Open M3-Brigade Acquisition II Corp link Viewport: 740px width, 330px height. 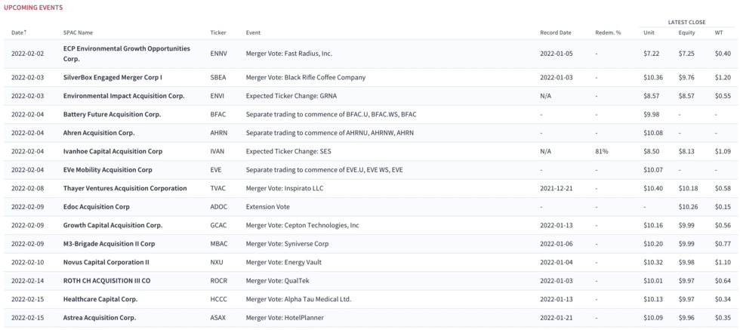pyautogui.click(x=109, y=244)
